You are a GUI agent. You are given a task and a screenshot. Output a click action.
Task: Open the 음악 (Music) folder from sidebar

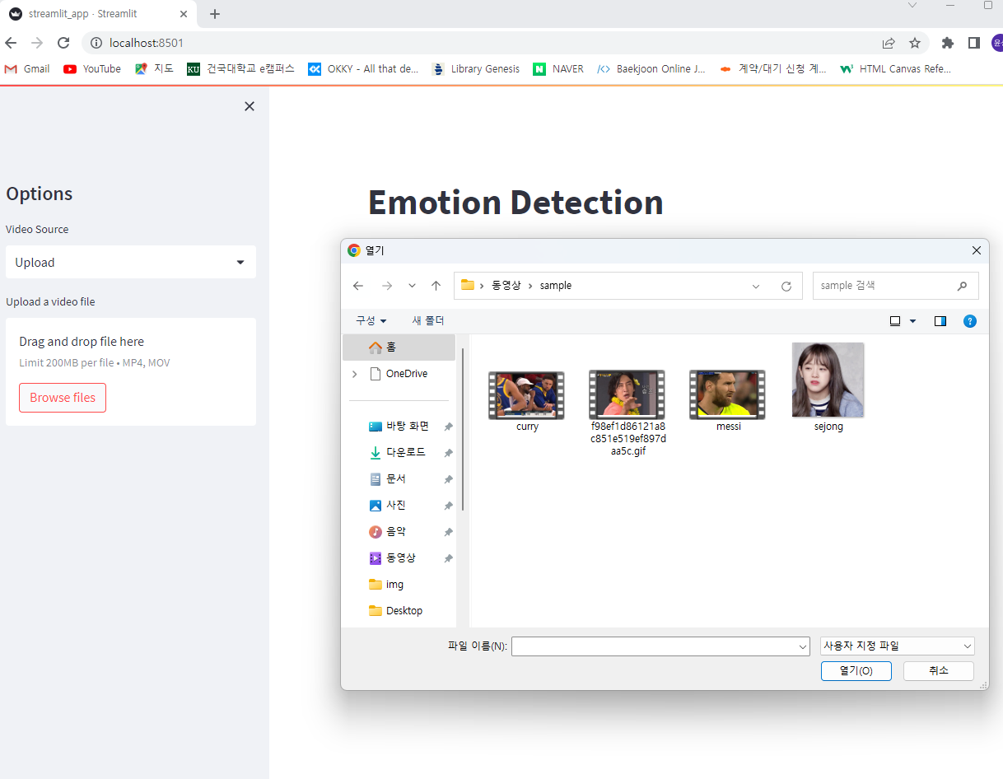click(395, 531)
